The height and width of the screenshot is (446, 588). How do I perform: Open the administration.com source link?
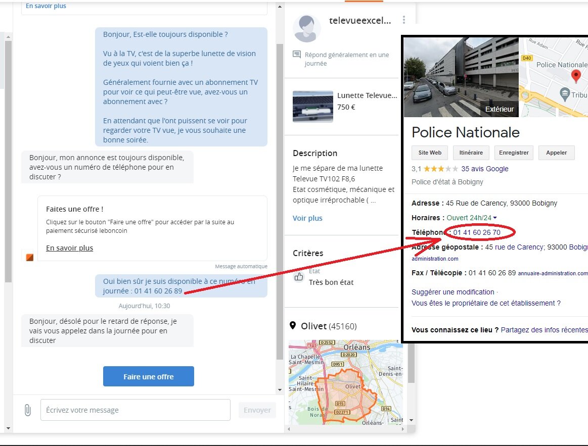[435, 259]
